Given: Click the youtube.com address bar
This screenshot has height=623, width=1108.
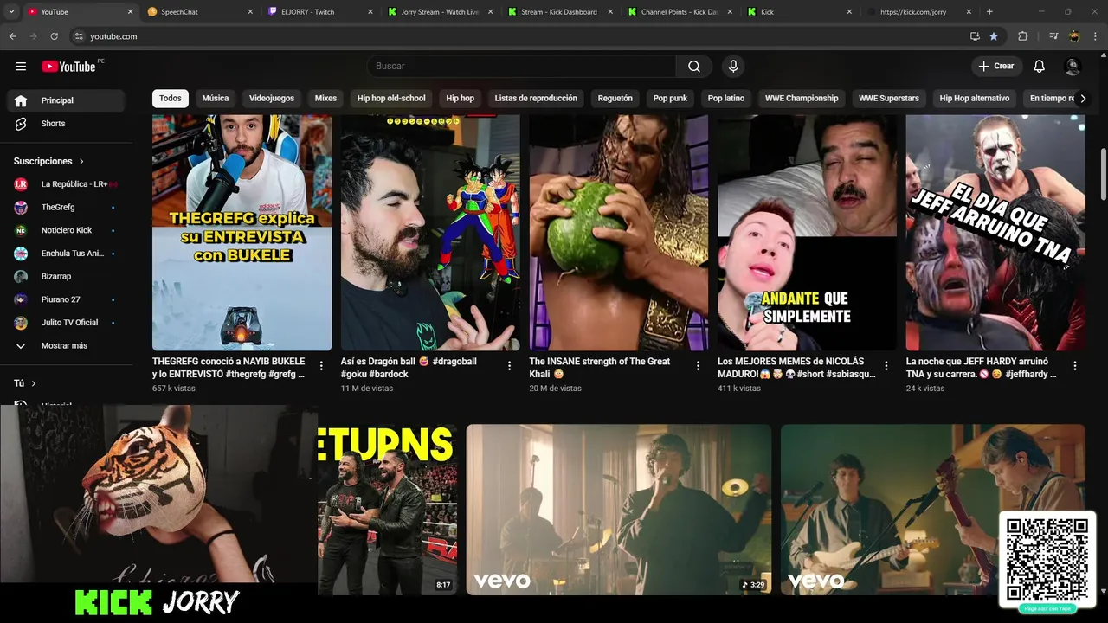Looking at the screenshot, I should (x=519, y=36).
